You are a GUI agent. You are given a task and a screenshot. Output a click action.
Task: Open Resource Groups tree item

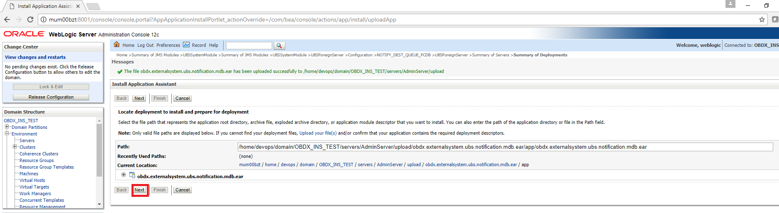click(37, 160)
